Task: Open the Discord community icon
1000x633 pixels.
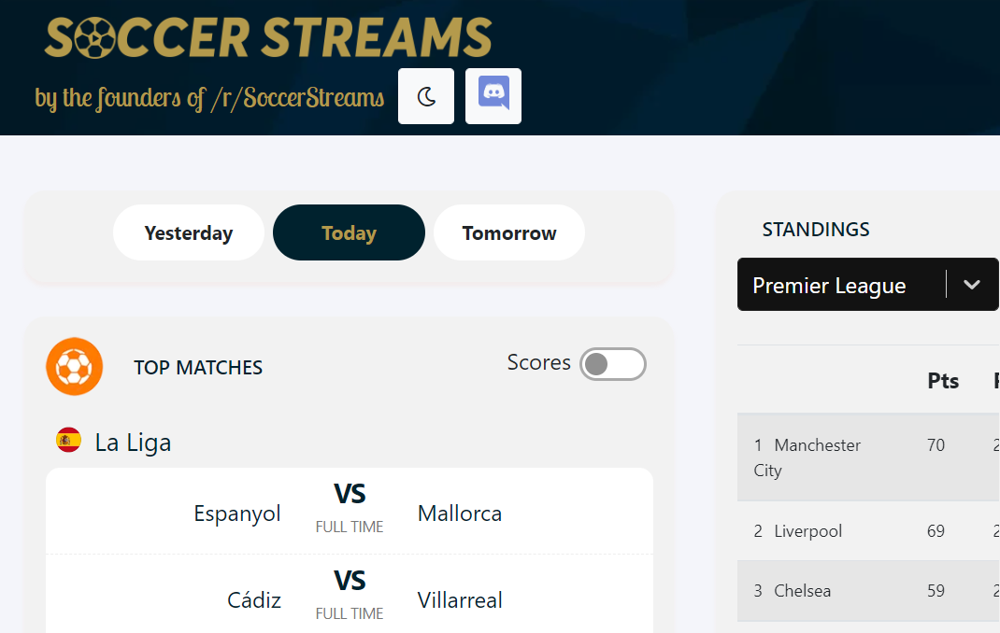Action: [493, 95]
